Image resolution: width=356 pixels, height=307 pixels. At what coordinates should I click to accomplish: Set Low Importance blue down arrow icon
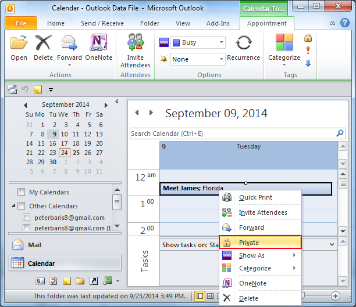(x=308, y=63)
